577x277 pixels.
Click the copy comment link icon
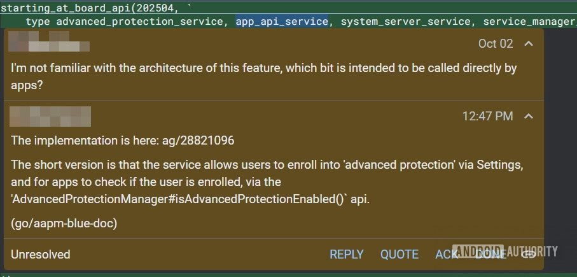(x=529, y=255)
